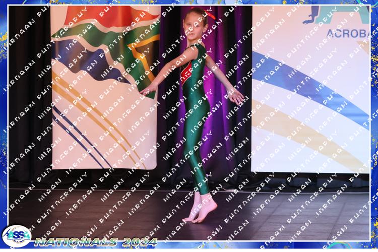The width and height of the screenshot is (378, 252).
Task: Click the ACROBA text on right banner
Action: pyautogui.click(x=348, y=34)
